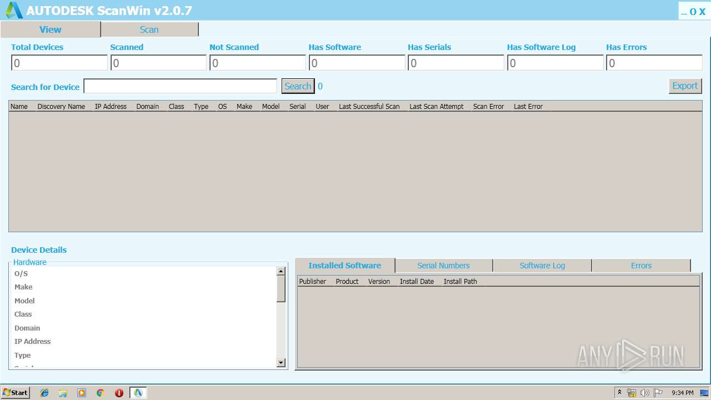Image resolution: width=711 pixels, height=400 pixels.
Task: Open the Opera browser taskbar icon
Action: (119, 393)
